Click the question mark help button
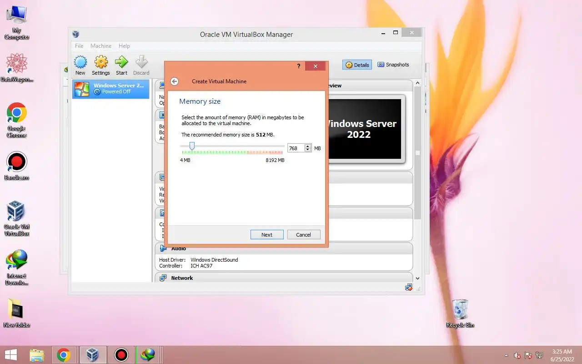Screen dimensions: 582x364 299,66
